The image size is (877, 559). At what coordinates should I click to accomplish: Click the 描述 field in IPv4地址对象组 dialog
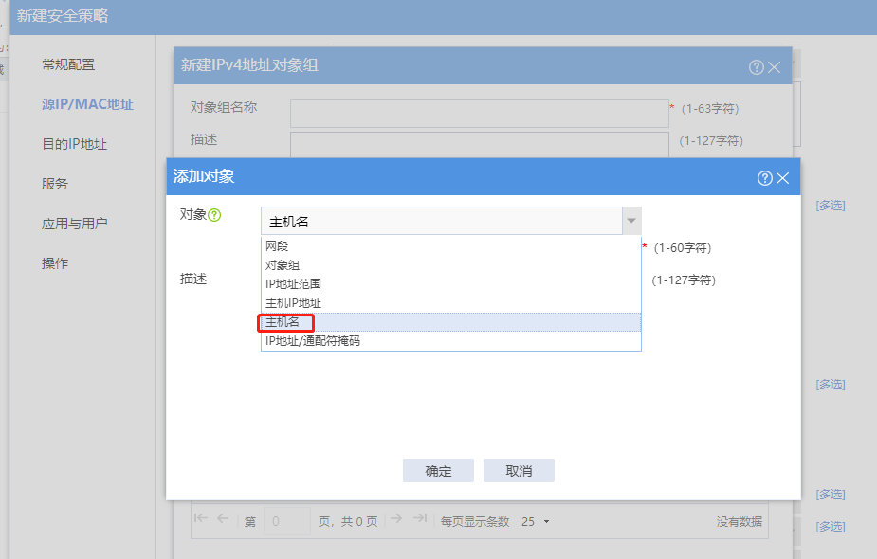[x=480, y=144]
